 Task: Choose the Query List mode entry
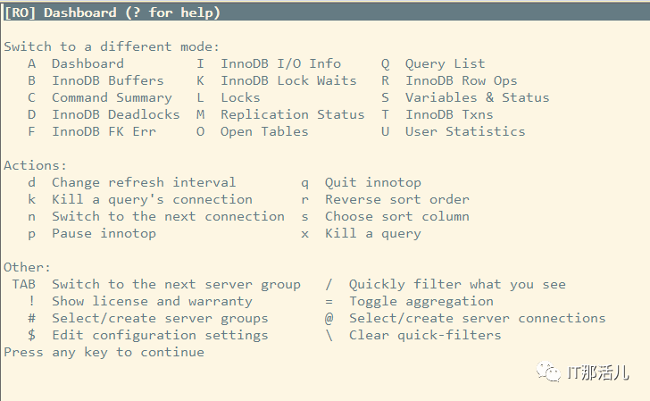click(445, 63)
